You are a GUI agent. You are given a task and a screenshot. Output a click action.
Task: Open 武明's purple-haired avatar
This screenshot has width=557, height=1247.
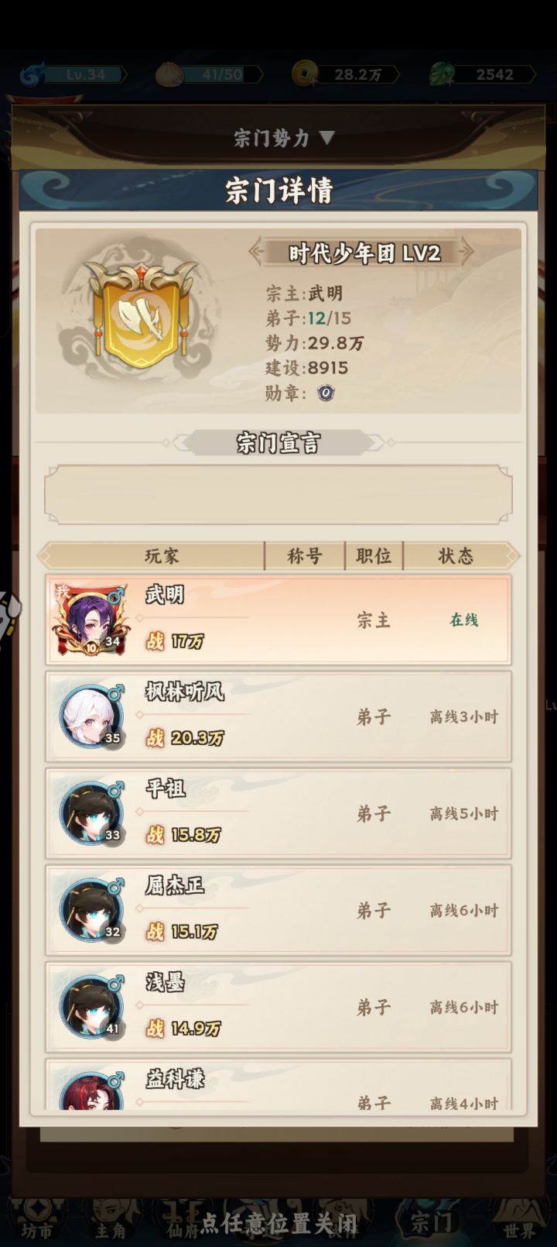[91, 620]
